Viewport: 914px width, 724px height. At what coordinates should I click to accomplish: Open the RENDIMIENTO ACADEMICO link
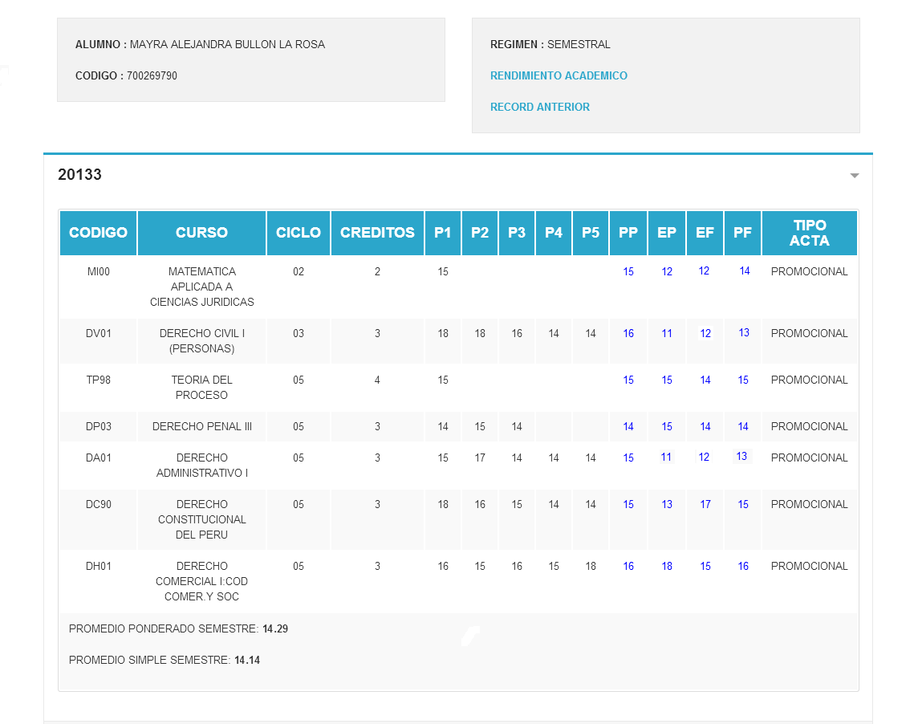[x=559, y=75]
